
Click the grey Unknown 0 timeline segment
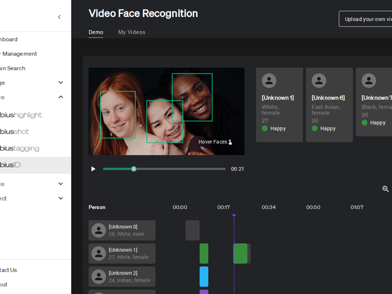tap(192, 230)
